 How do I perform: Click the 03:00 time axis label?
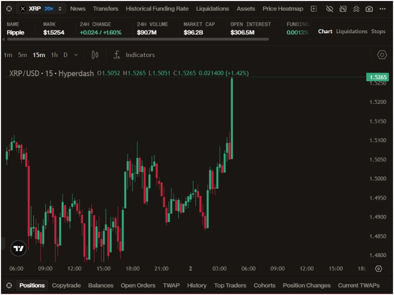coord(220,268)
